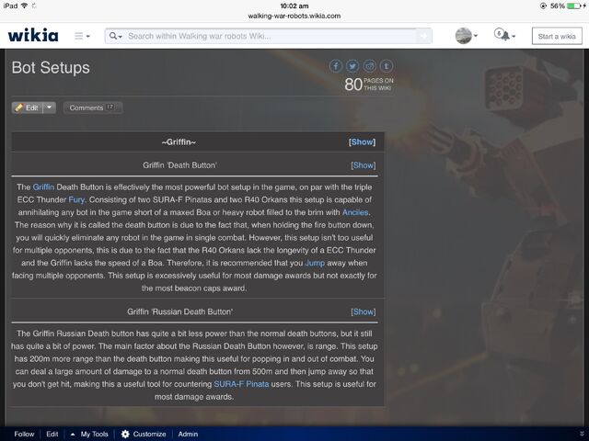Open the Anciles link

click(x=355, y=212)
